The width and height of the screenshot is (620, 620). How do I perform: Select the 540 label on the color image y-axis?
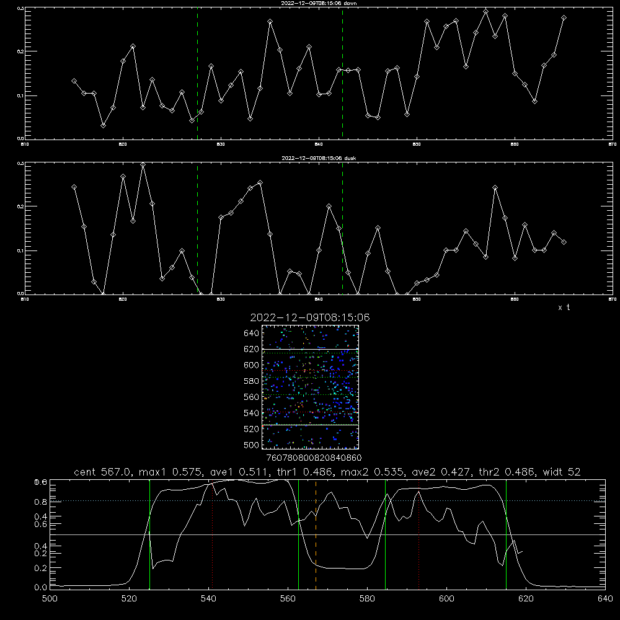click(x=252, y=413)
